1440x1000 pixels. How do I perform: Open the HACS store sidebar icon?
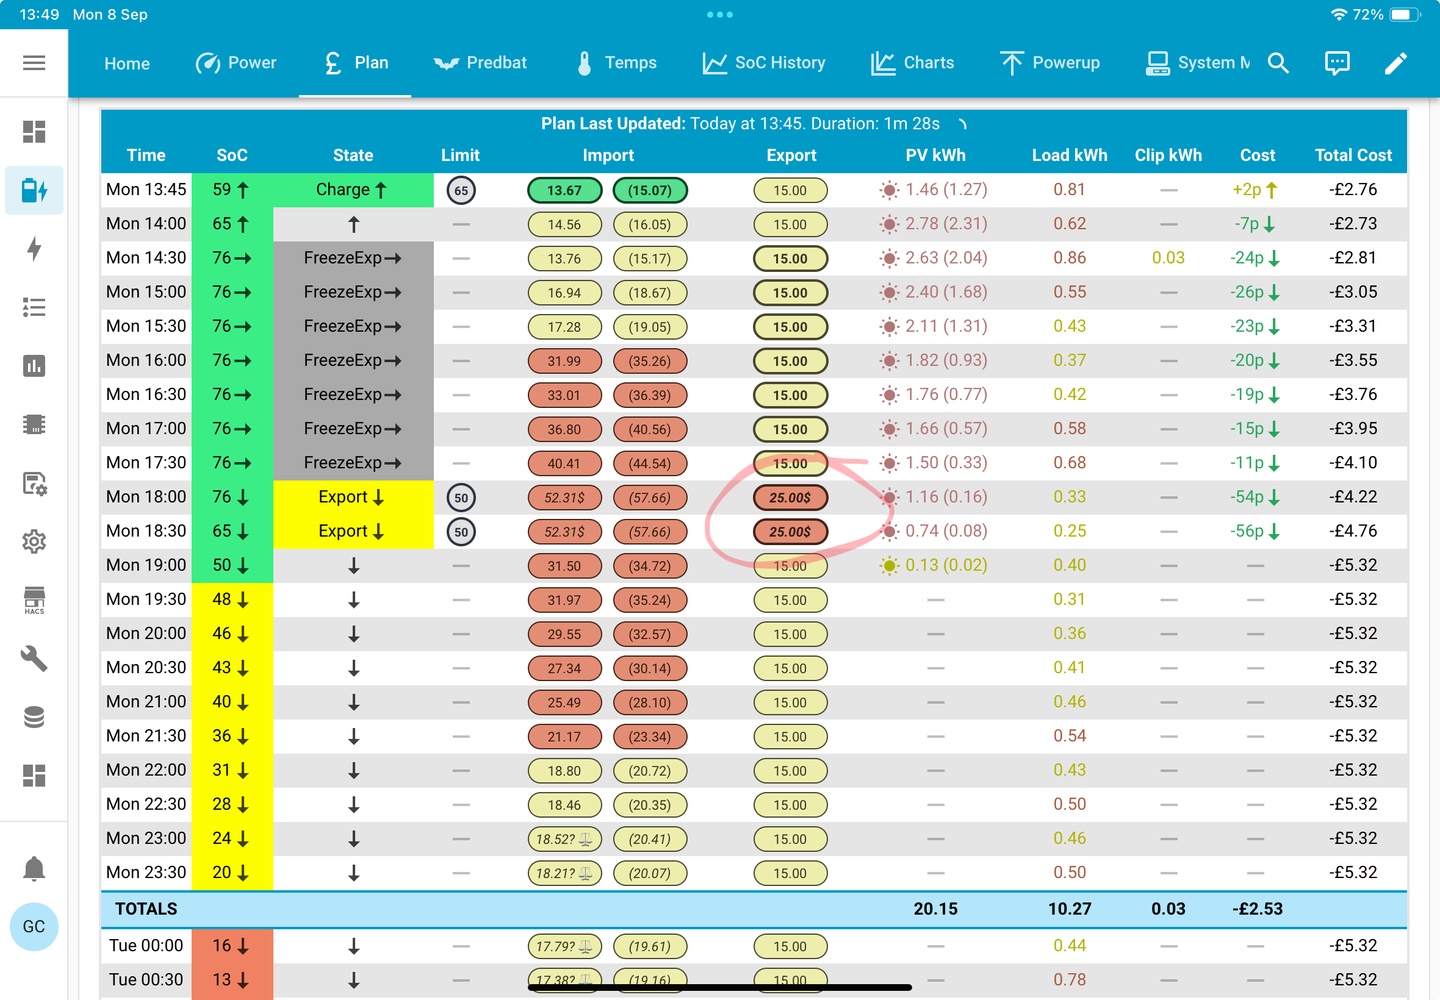34,600
